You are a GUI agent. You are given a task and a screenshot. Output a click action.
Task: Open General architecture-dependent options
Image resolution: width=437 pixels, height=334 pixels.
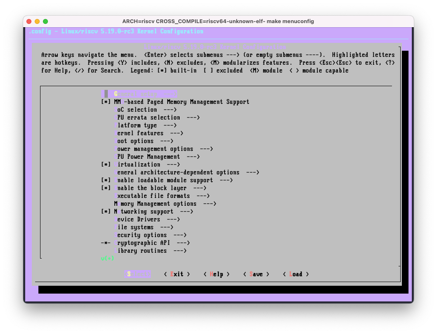click(x=186, y=172)
